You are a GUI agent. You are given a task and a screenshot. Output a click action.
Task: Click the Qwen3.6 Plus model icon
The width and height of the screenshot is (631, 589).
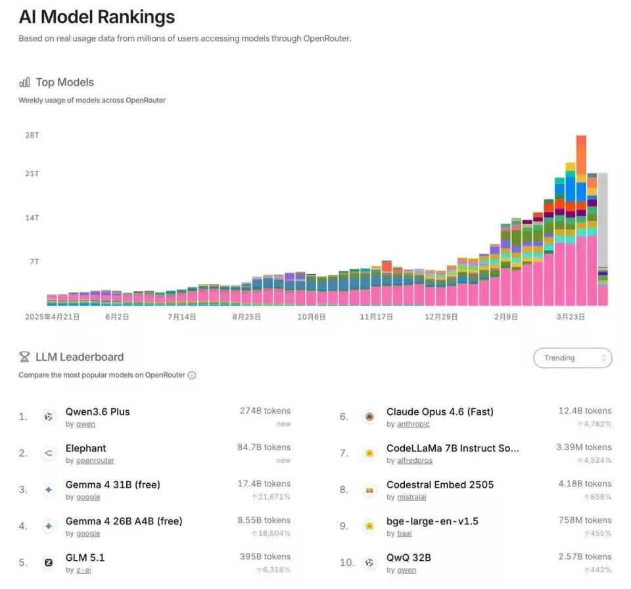pos(48,416)
